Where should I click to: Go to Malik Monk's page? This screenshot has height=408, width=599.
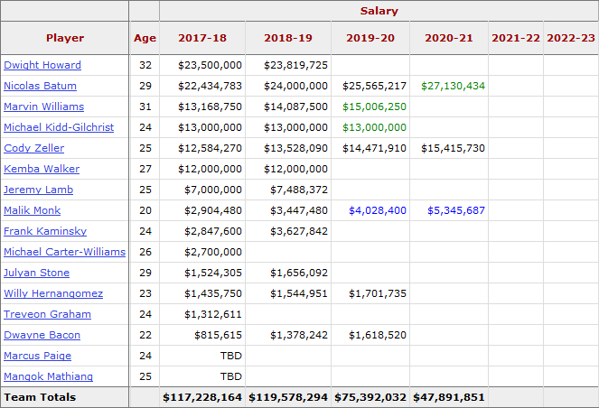coord(32,210)
